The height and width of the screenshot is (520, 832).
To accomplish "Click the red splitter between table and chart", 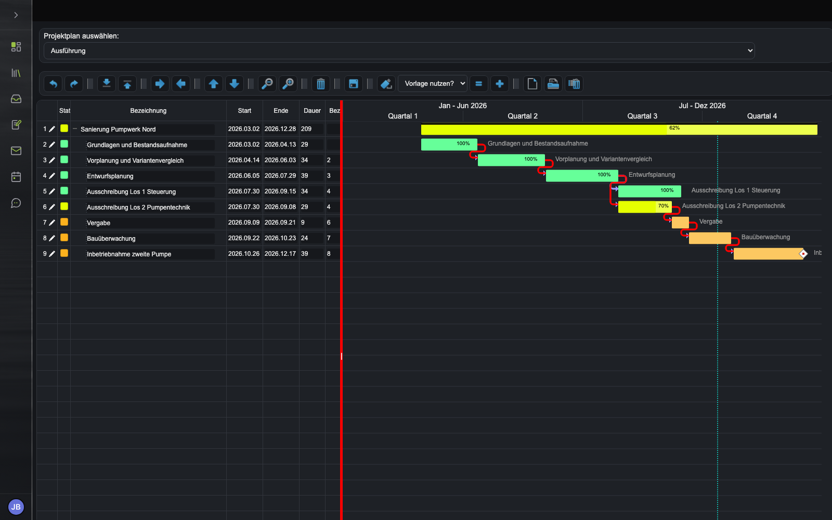I will click(342, 310).
